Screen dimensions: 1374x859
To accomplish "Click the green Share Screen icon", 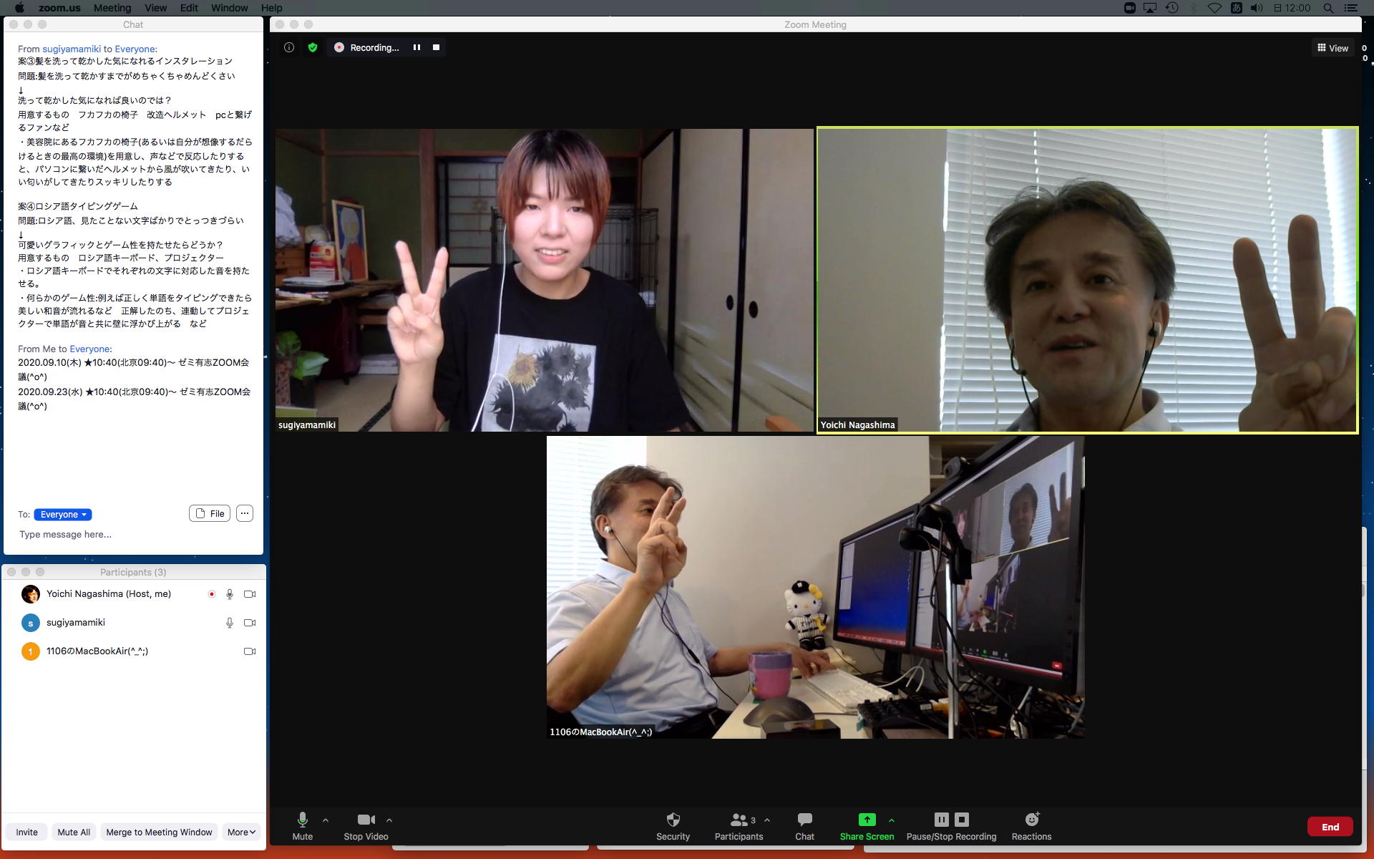I will coord(867,820).
